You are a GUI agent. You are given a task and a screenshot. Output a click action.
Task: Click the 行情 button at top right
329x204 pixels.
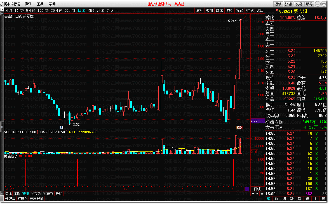(278, 4)
